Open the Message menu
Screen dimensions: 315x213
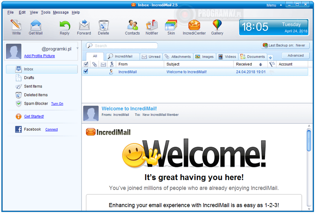[x=61, y=12]
